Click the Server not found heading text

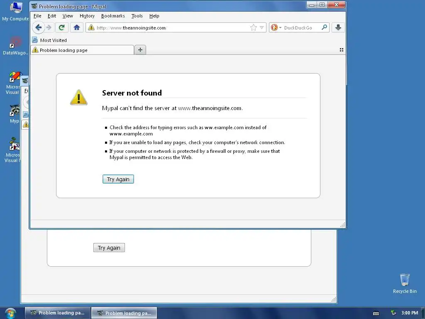pos(132,93)
